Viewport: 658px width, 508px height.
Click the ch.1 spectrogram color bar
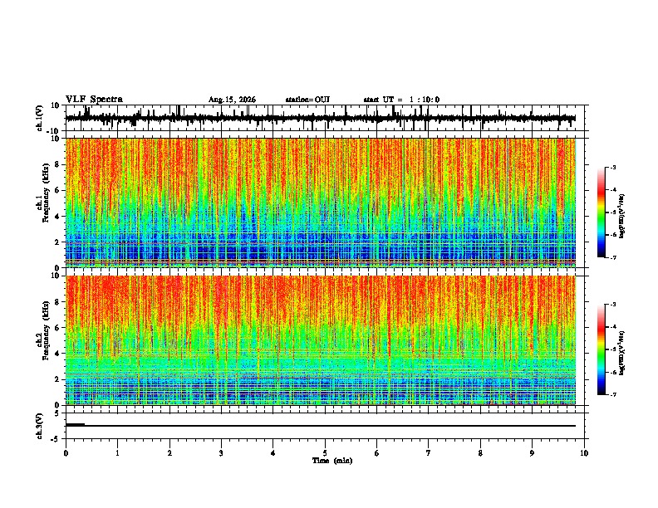(x=602, y=212)
